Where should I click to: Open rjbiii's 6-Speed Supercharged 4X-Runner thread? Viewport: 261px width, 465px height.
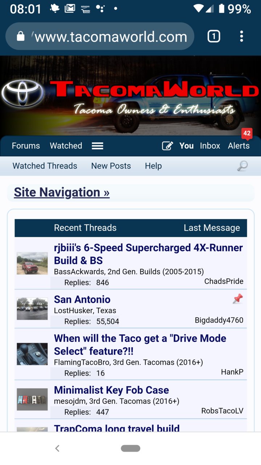[x=148, y=254]
